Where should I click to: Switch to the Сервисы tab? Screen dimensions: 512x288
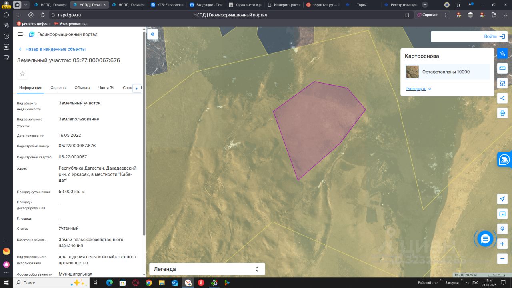pyautogui.click(x=58, y=88)
